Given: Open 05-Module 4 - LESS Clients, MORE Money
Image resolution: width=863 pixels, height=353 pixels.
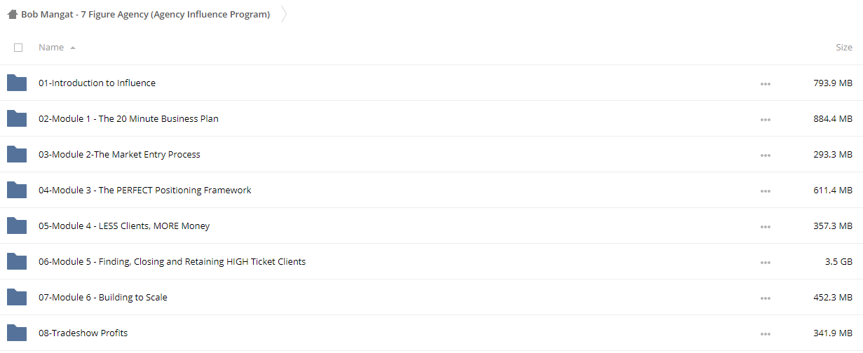Looking at the screenshot, I should click(x=124, y=226).
